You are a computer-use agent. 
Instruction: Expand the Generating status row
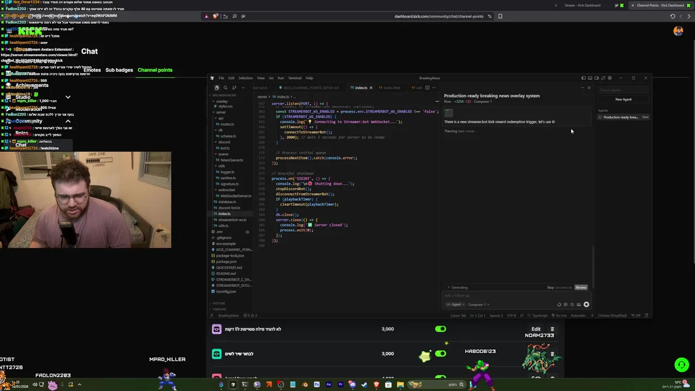[458, 287]
